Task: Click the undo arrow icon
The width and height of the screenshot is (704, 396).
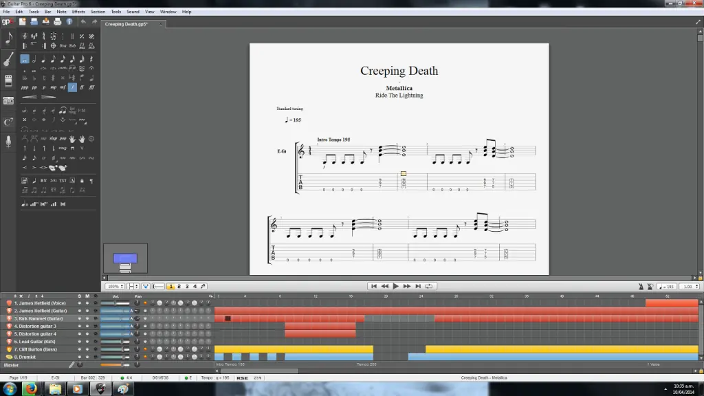Action: point(83,21)
